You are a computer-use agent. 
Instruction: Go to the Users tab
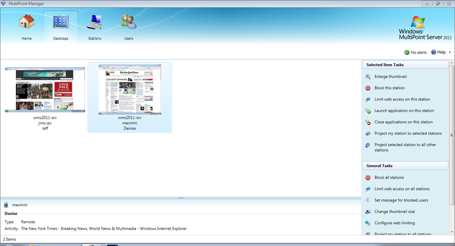(x=129, y=27)
